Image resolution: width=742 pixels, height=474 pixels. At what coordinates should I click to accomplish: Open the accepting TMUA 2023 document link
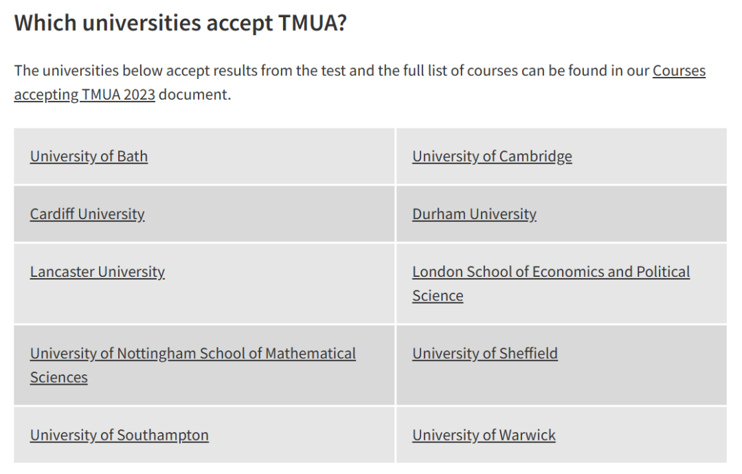(x=85, y=95)
